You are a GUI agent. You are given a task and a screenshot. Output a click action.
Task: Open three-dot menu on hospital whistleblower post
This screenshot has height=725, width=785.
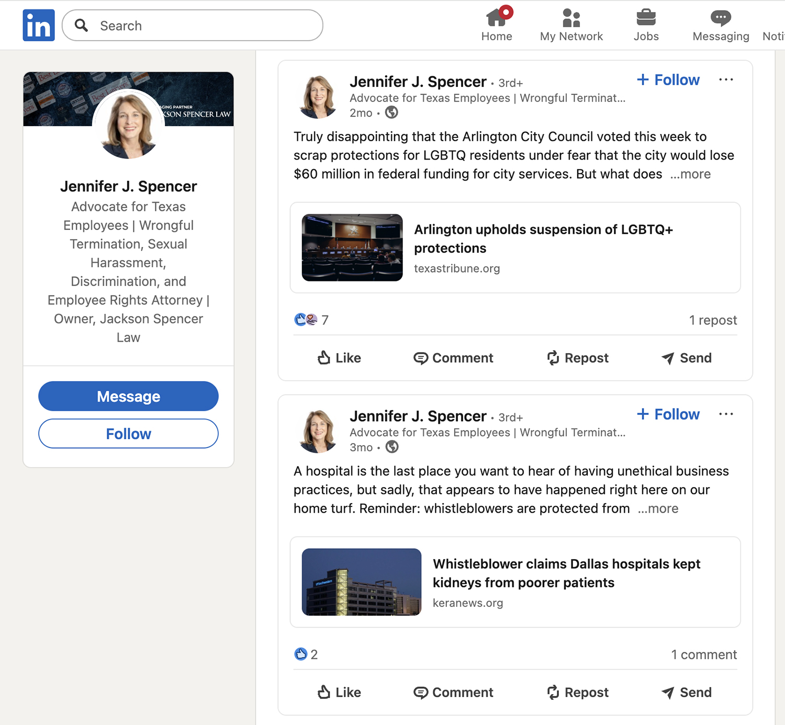726,414
